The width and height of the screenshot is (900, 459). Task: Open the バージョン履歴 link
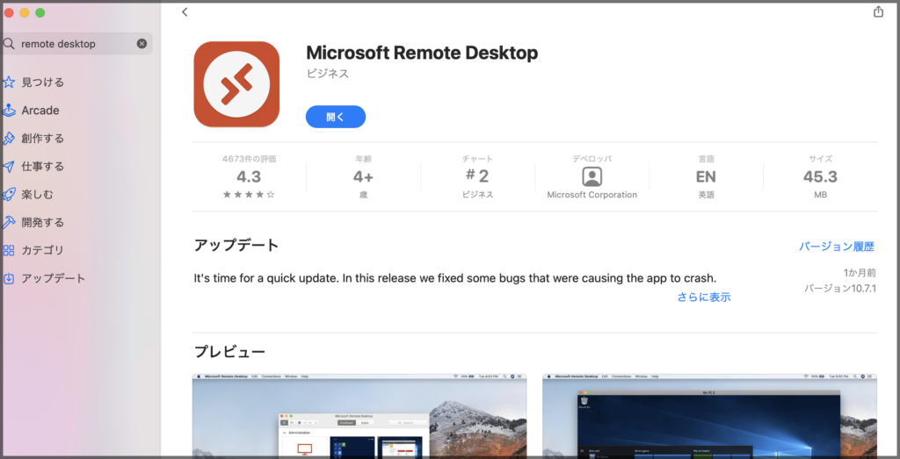837,247
